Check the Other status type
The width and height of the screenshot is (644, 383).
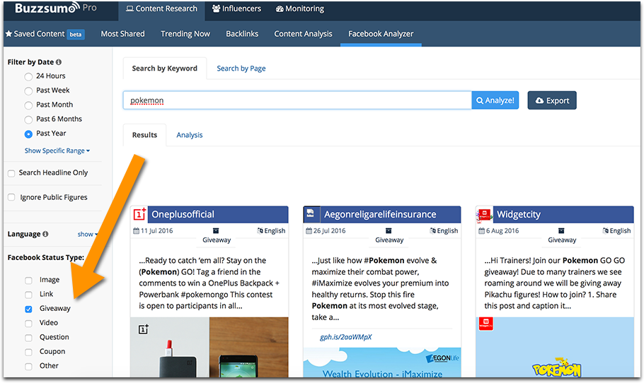pos(28,367)
